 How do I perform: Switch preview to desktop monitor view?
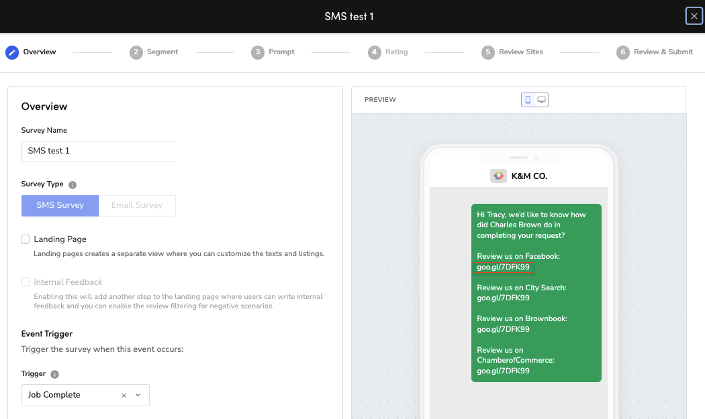(541, 100)
